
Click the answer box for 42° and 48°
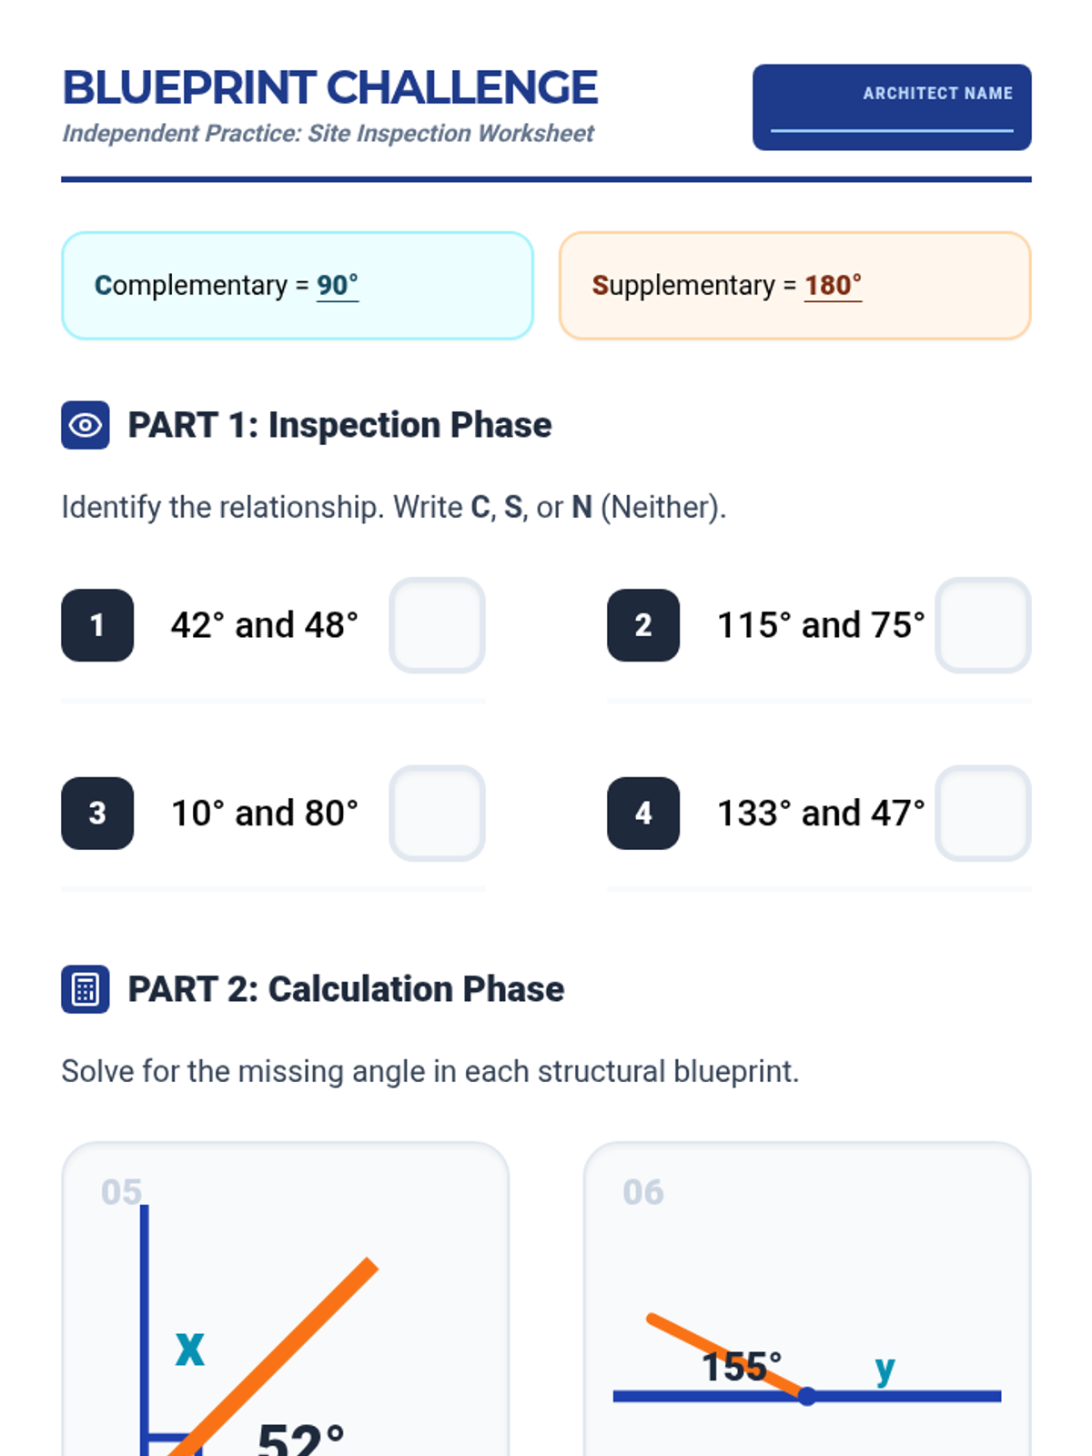tap(437, 625)
